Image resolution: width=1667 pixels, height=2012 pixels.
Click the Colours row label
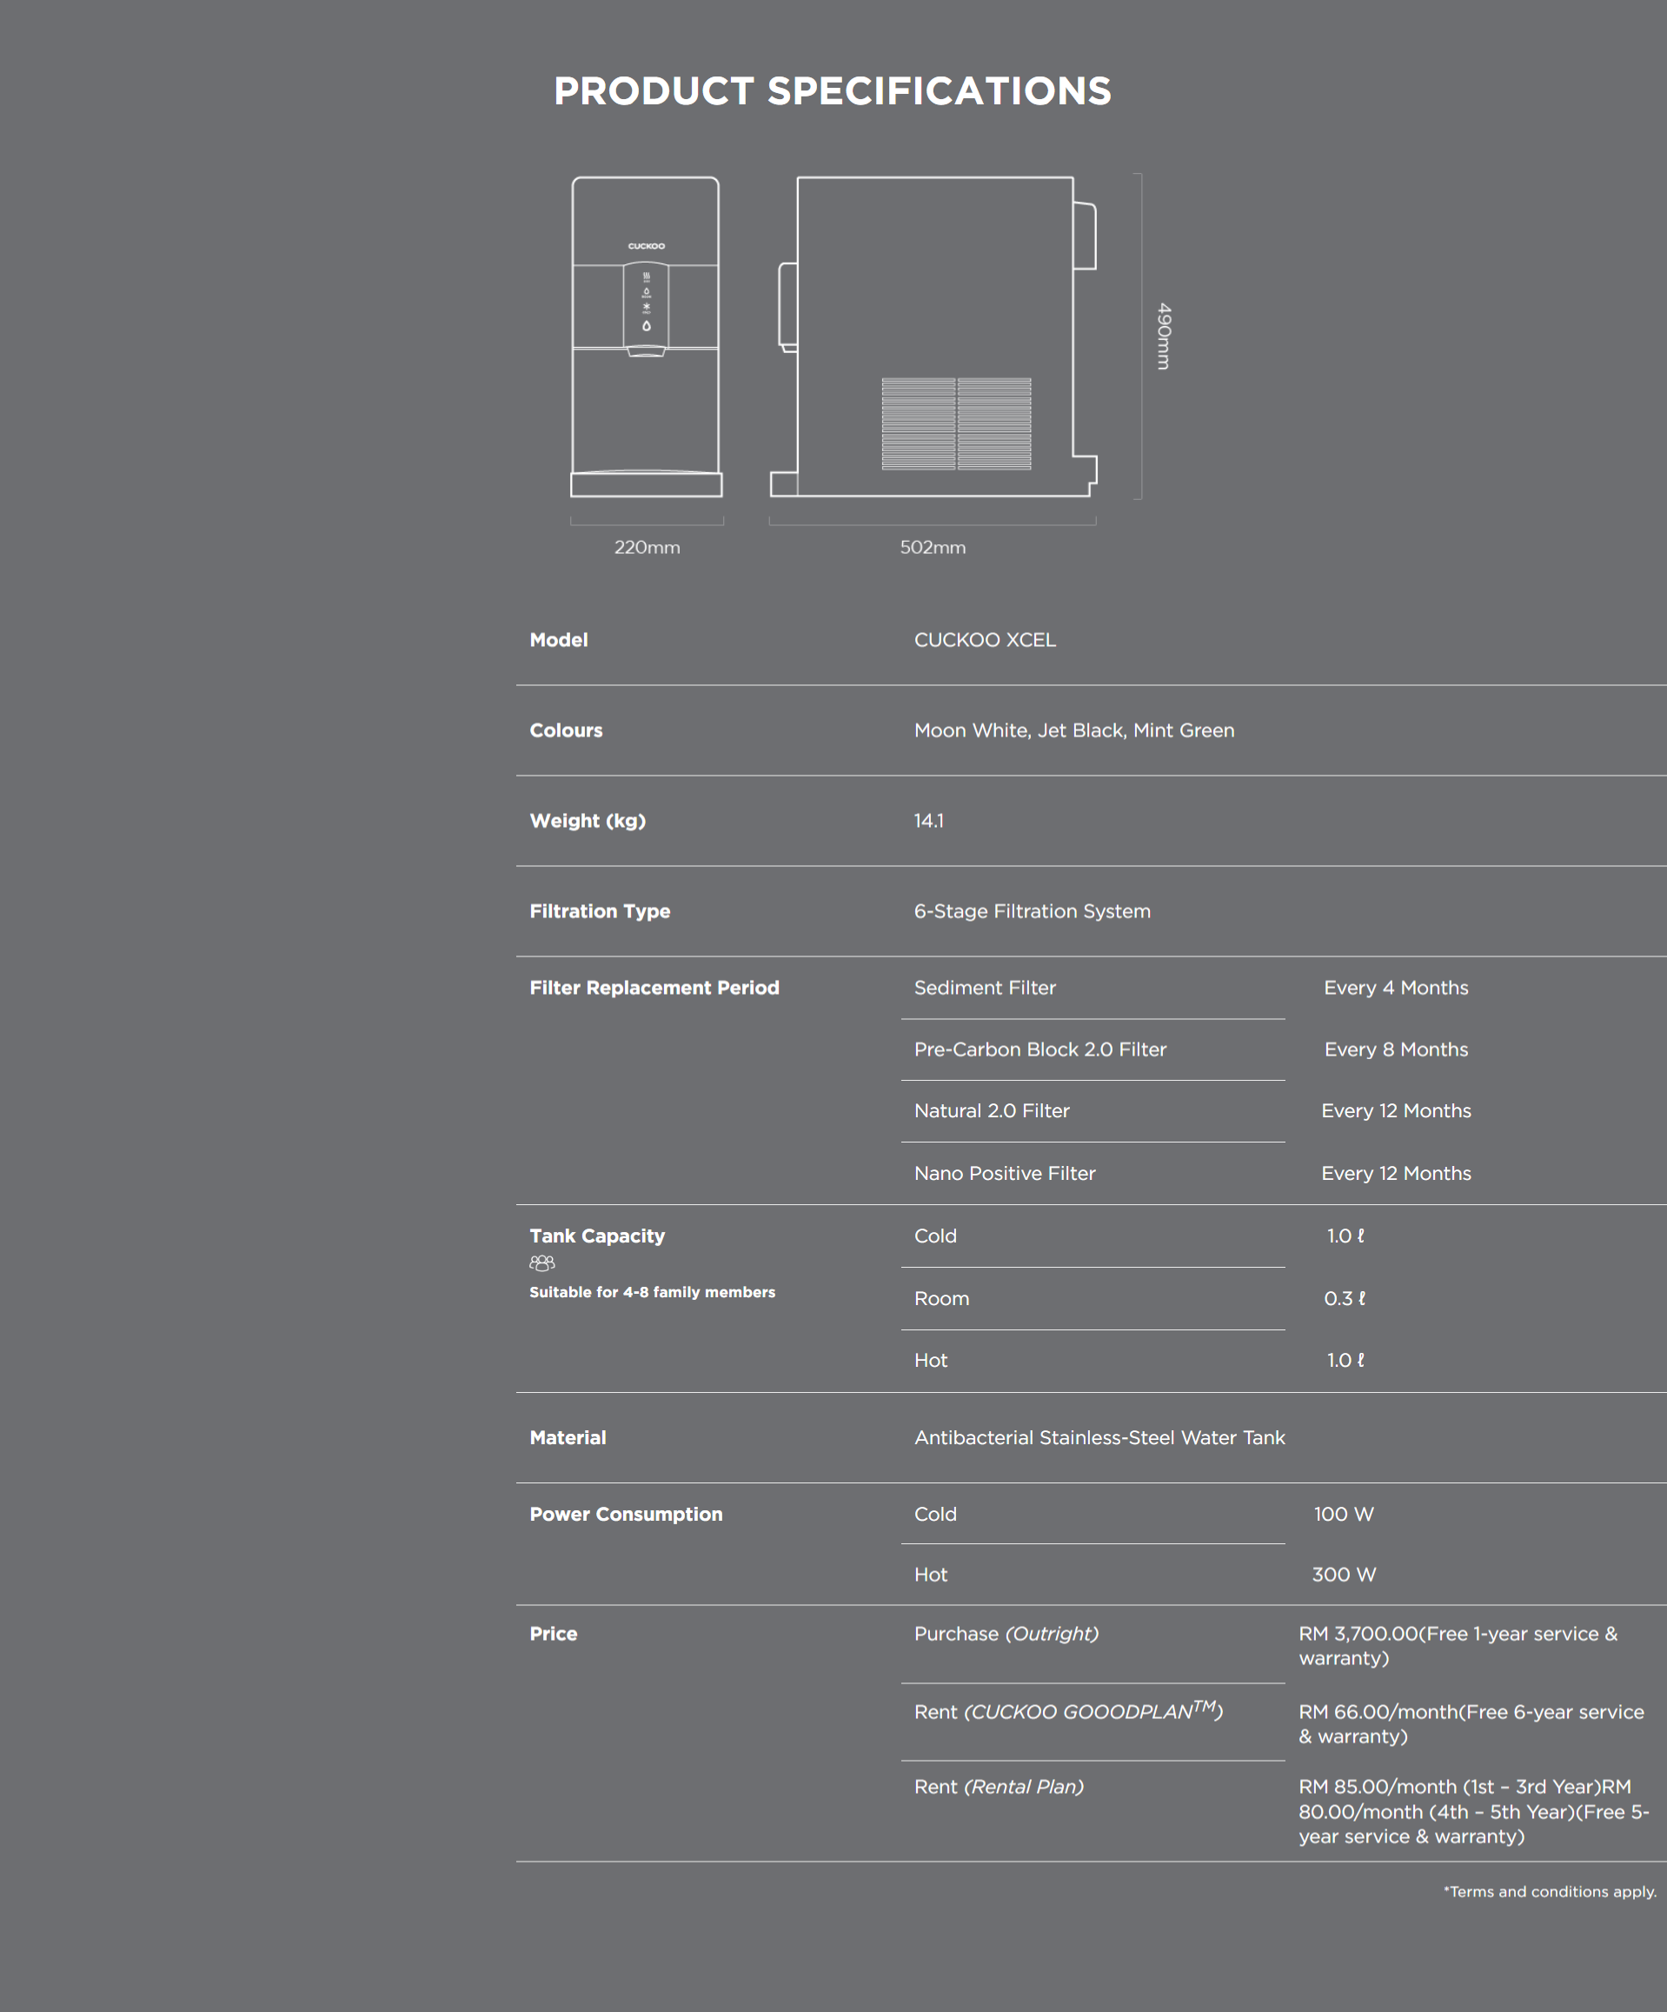(x=566, y=730)
